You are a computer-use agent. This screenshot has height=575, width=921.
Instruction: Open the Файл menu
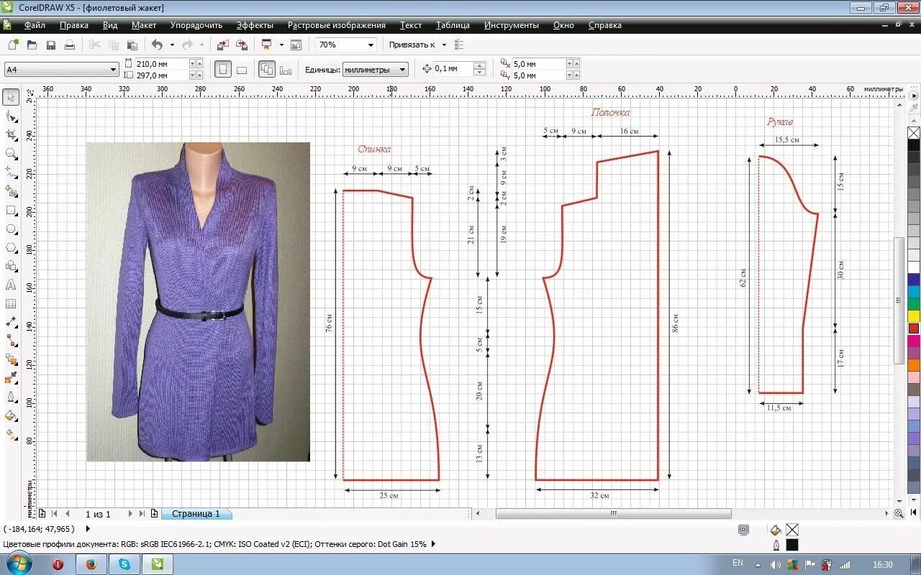pyautogui.click(x=35, y=25)
